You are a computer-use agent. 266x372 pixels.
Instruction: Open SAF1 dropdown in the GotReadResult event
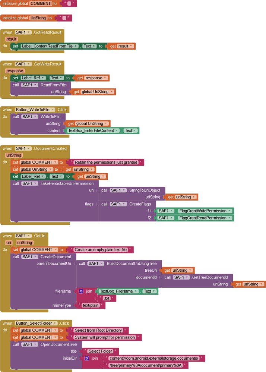[23, 32]
